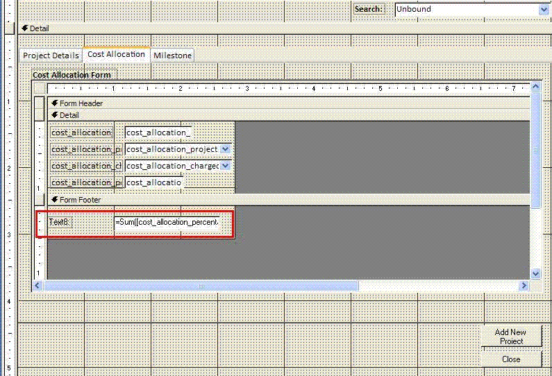This screenshot has width=552, height=376.
Task: Click the subform Form Header section bar
Action: 289,103
